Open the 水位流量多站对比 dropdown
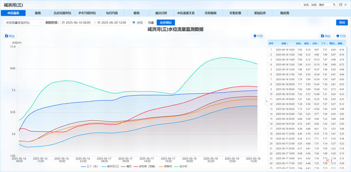351x172 pixels. 24,22
